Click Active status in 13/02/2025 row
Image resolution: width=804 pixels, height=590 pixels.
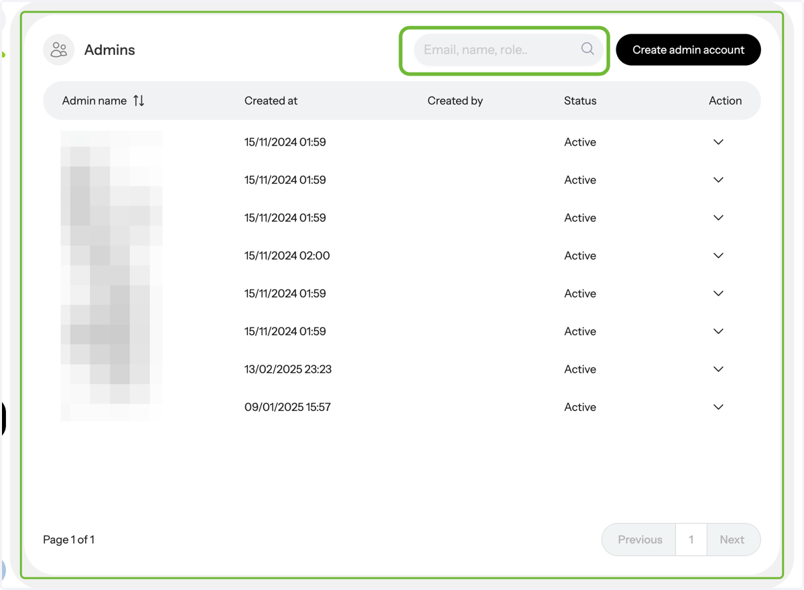coord(580,369)
